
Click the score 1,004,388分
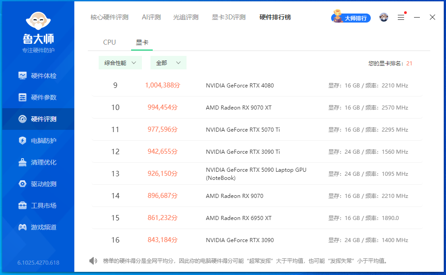click(163, 85)
